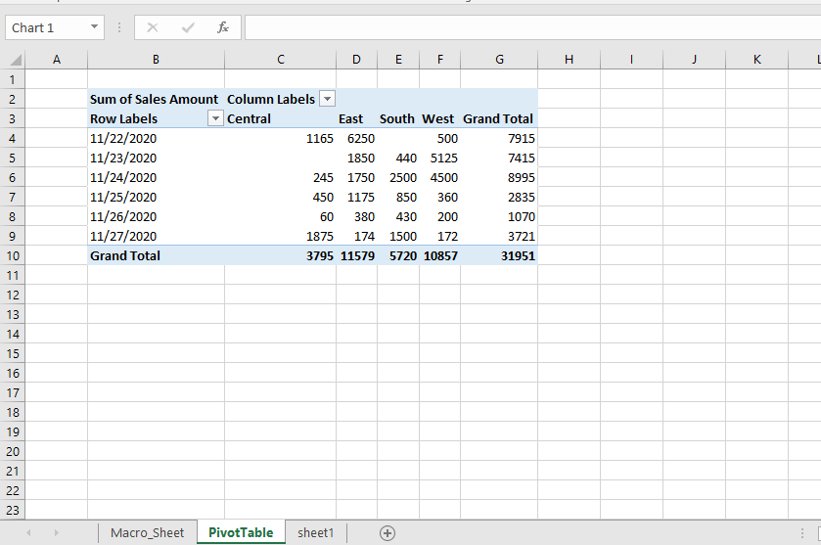Screen dimensions: 821x545
Task: Click the West column heading cell
Action: click(439, 118)
